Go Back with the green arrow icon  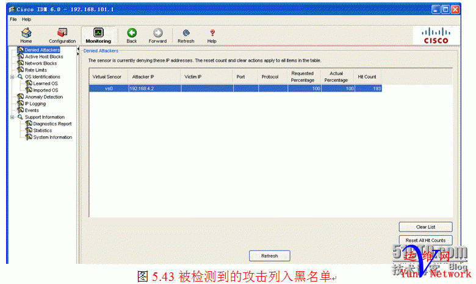coord(132,32)
